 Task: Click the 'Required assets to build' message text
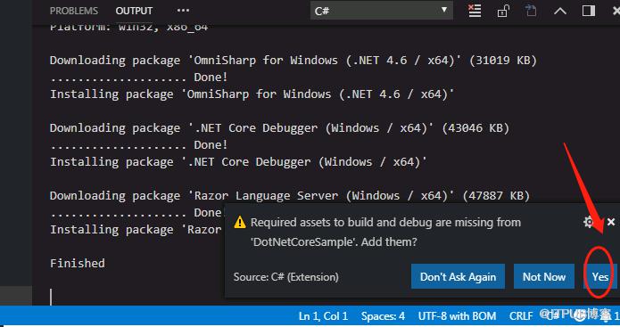point(385,233)
